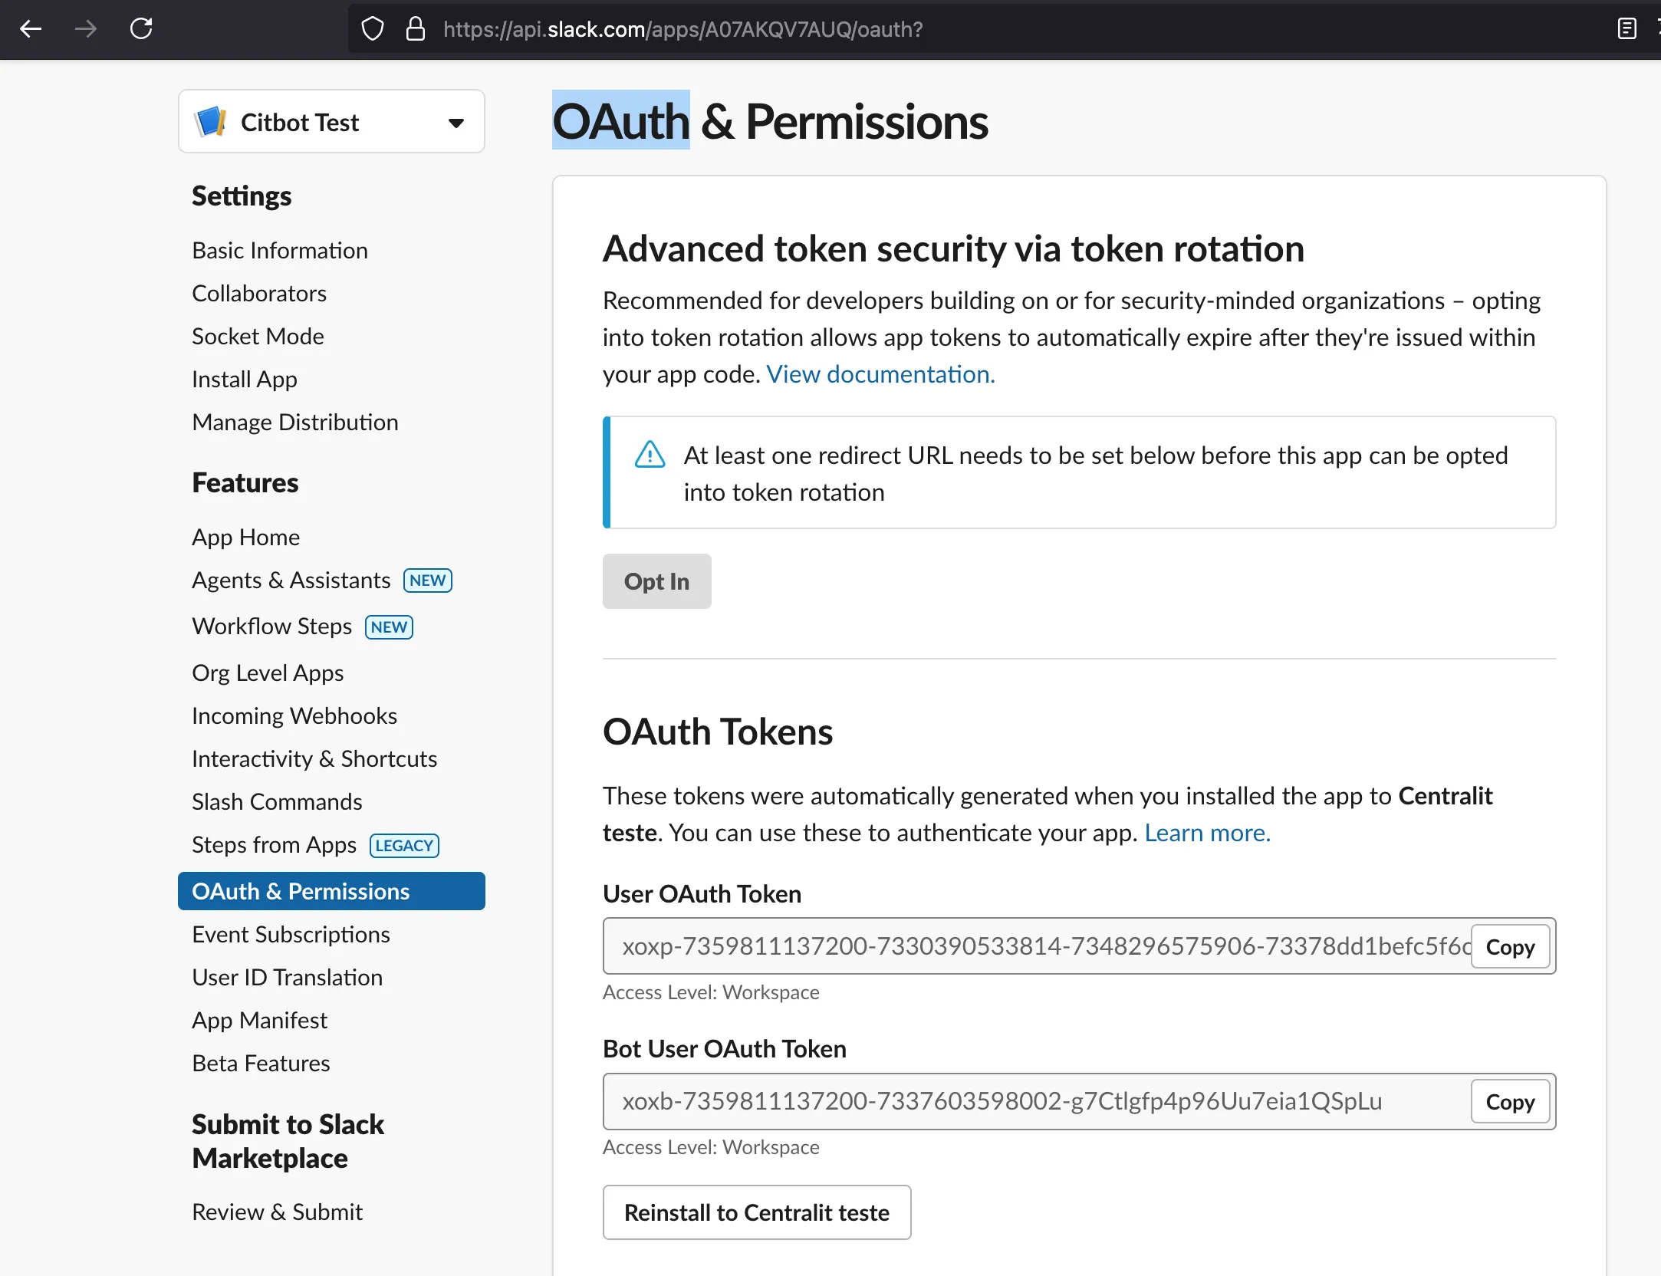Viewport: 1661px width, 1276px height.
Task: Open Incoming Webhooks
Action: pyautogui.click(x=294, y=715)
